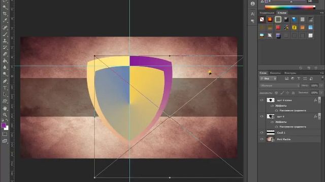Screen dimensions: 325x182
Task: Toggle gradient overlay on second layer
Action: 276,127
